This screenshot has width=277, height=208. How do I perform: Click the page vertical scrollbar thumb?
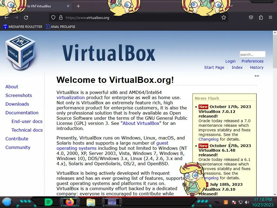275,51
